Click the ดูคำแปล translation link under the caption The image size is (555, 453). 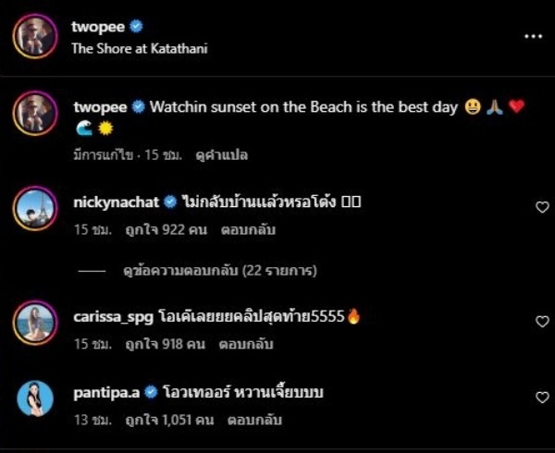(x=222, y=154)
